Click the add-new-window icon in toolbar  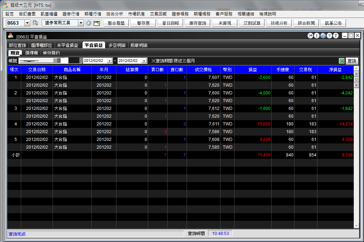click(97, 23)
